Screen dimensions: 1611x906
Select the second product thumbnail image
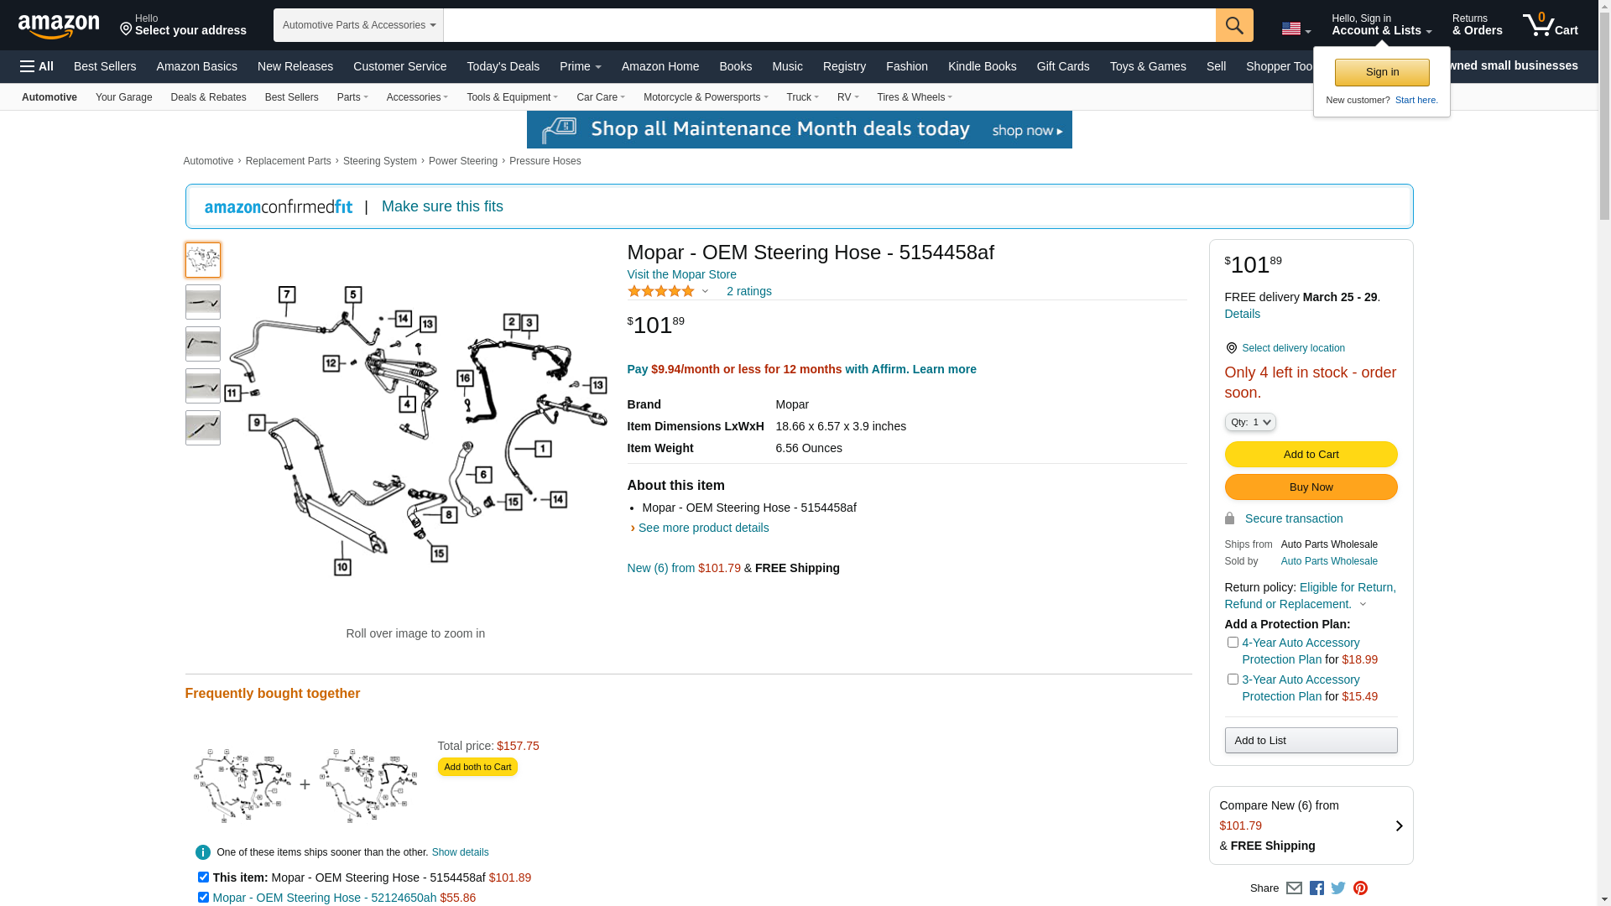point(203,302)
